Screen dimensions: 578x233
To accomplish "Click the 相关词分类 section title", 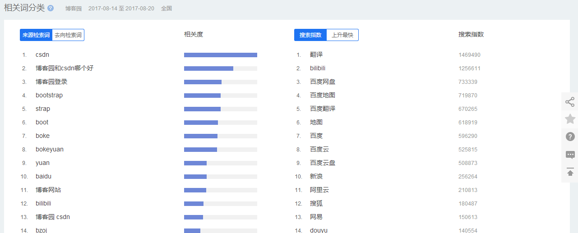I will (x=24, y=8).
